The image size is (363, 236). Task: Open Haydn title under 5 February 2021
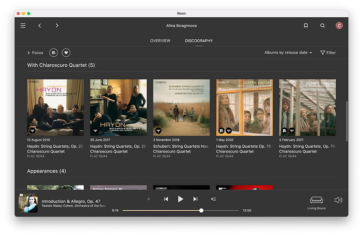point(307,146)
